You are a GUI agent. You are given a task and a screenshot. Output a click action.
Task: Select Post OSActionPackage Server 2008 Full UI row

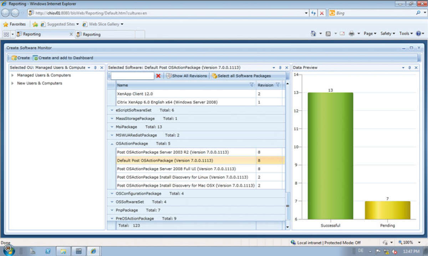[201, 169]
